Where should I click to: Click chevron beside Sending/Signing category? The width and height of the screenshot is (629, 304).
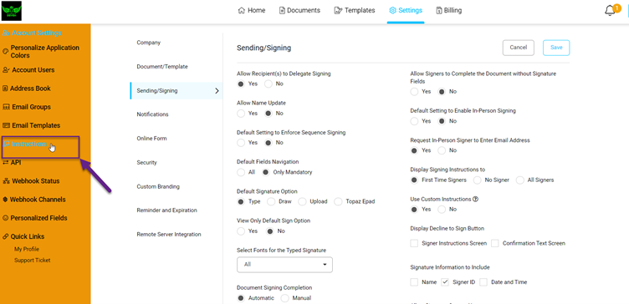(217, 91)
